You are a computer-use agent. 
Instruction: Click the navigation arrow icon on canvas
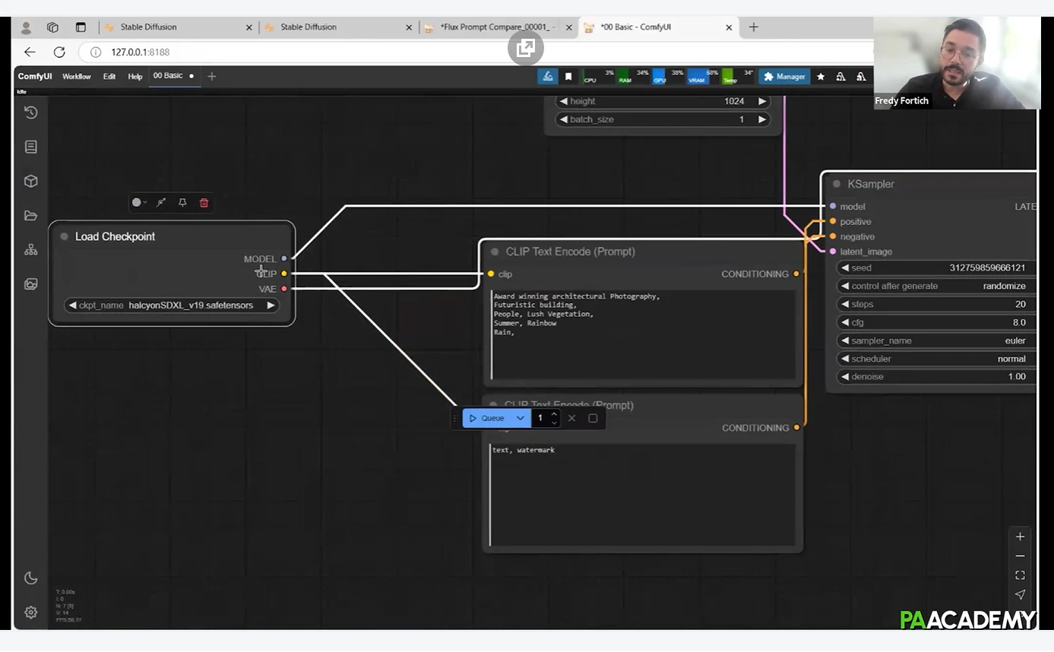coord(1021,595)
